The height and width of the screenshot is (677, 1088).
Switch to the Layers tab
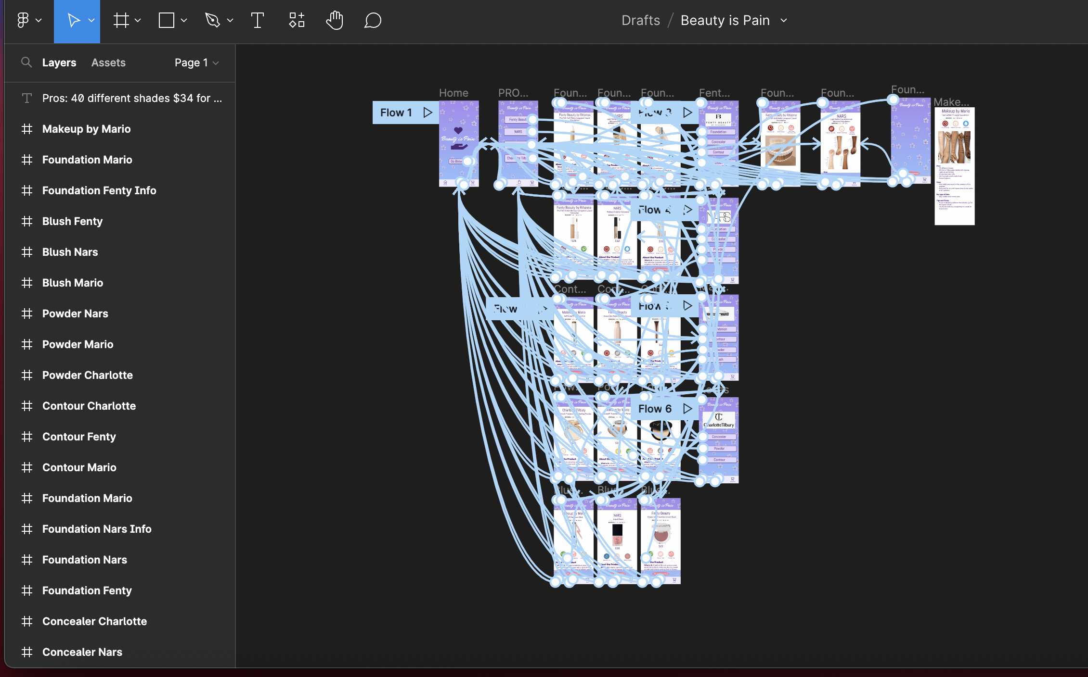pos(59,63)
